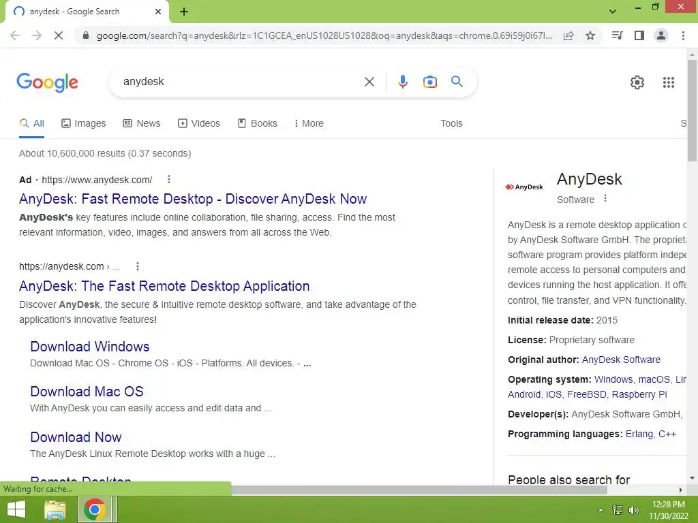Select the All results tab
The height and width of the screenshot is (523, 698).
tap(31, 124)
